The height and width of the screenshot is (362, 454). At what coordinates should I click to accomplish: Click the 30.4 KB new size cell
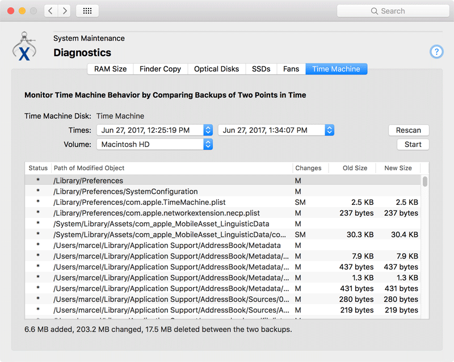[x=405, y=234]
